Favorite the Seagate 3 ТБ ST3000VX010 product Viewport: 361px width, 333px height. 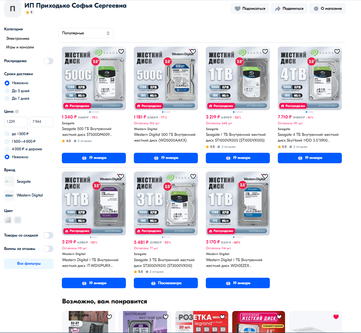point(193,176)
